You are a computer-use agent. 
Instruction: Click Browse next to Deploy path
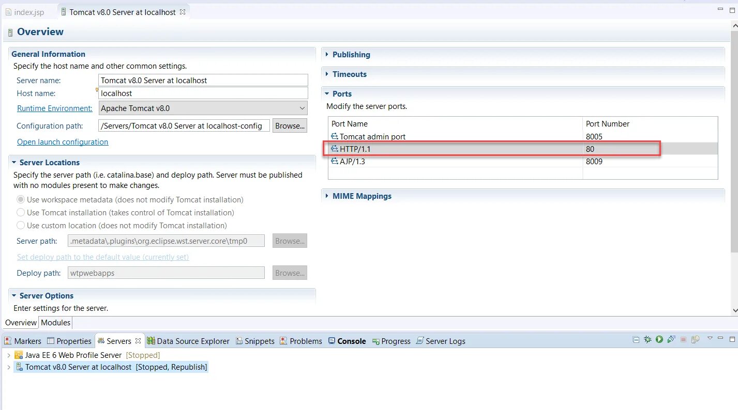tap(290, 273)
